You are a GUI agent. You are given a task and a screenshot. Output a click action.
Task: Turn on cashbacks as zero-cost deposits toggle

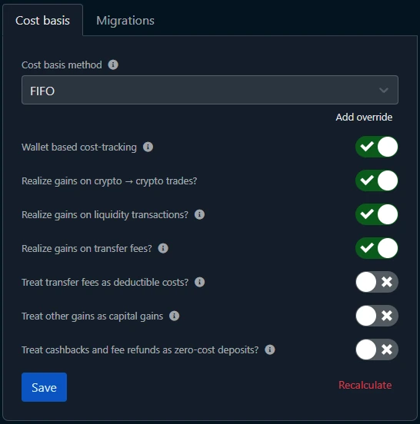click(377, 349)
